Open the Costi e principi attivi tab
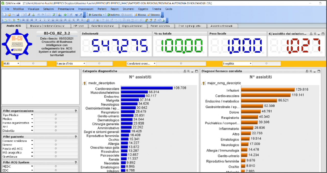This screenshot has height=173, width=327. click(190, 26)
